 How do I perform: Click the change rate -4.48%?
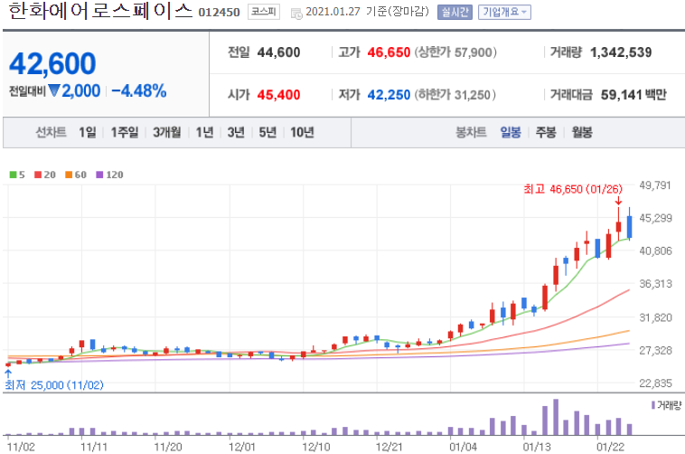[x=139, y=91]
